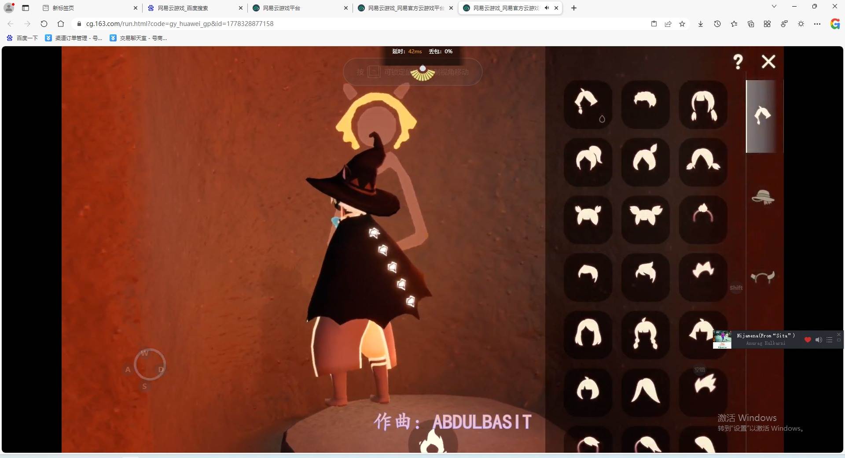
Task: Switch to the 新标签页 tab
Action: (x=90, y=8)
